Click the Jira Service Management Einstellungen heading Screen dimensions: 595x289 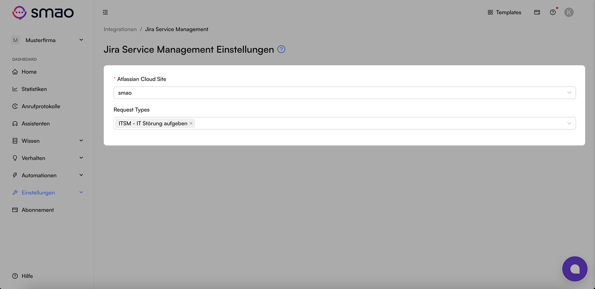click(x=189, y=50)
